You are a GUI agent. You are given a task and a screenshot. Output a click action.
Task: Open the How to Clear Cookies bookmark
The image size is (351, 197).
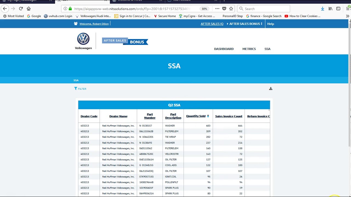click(x=302, y=16)
